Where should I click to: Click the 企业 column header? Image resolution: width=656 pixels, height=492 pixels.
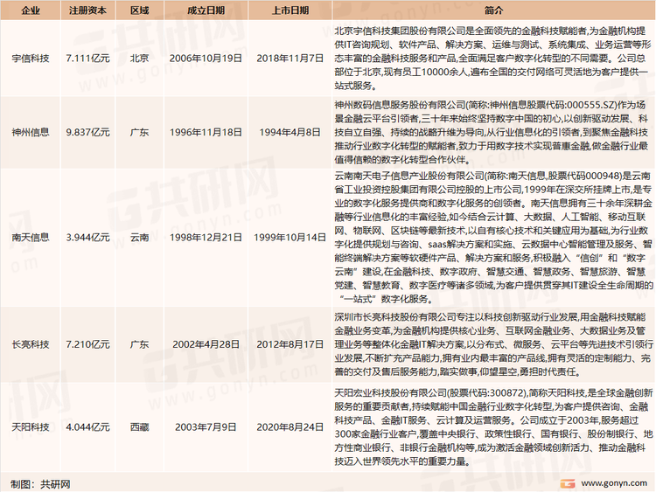pos(31,10)
